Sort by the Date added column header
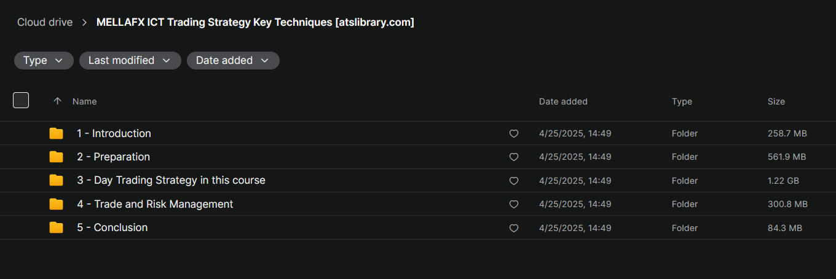Viewport: 836px width, 279px height. coord(563,101)
